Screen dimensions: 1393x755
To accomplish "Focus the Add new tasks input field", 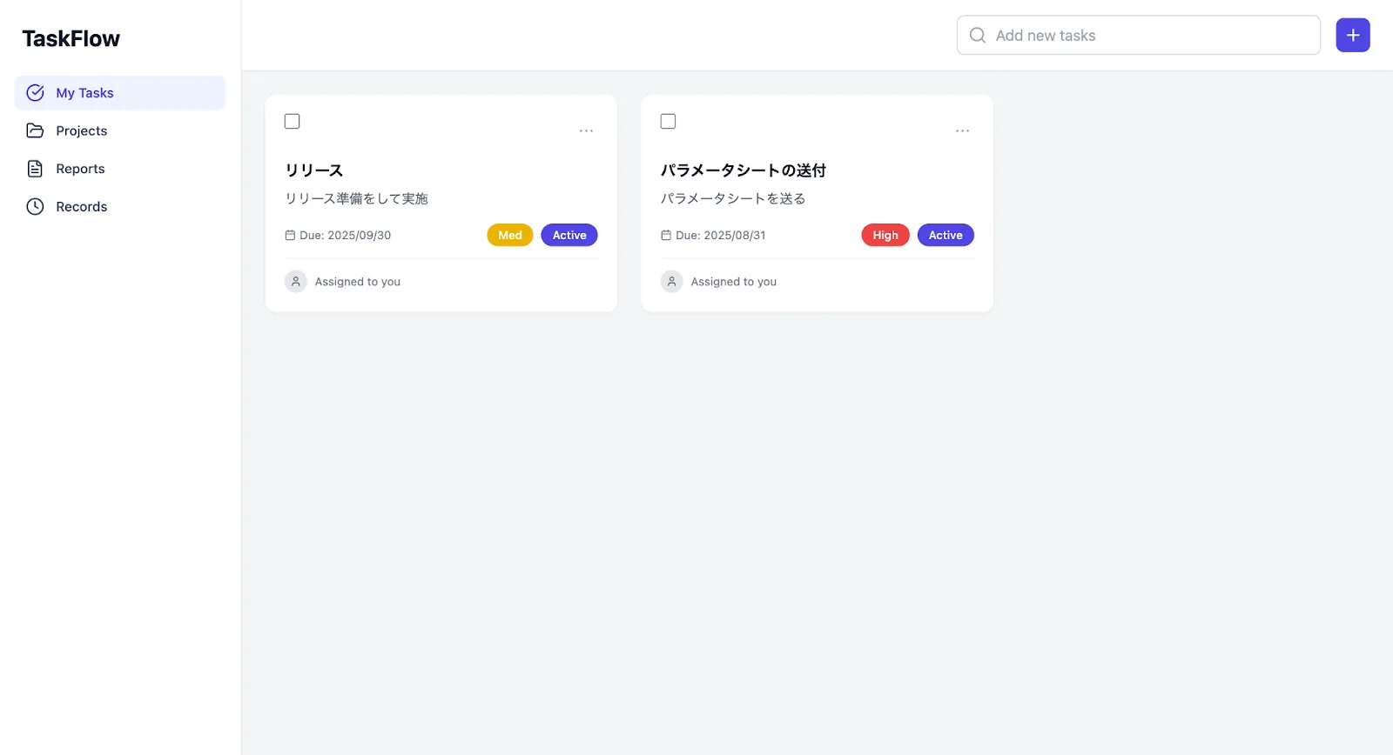I will pyautogui.click(x=1149, y=36).
